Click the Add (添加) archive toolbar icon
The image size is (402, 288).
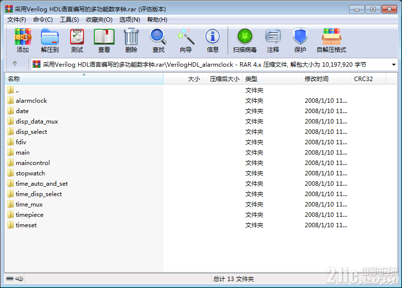pos(23,37)
